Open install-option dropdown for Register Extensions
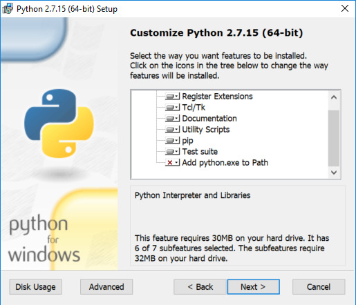Screen dimensions: 356x305 pyautogui.click(x=172, y=96)
